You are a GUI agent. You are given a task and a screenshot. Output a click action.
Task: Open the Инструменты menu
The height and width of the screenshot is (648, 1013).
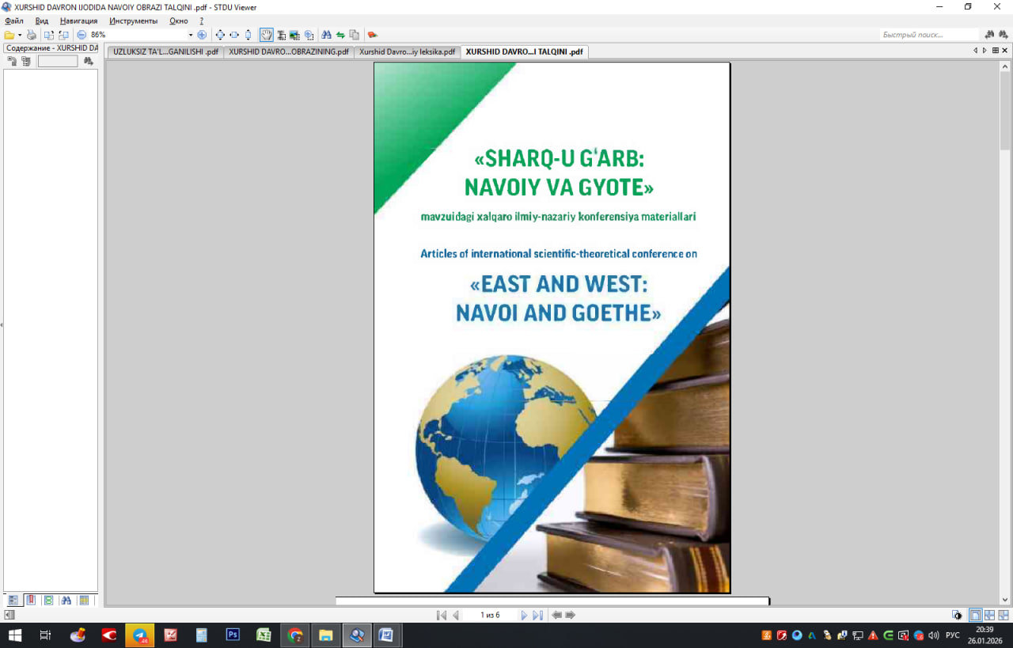pos(133,21)
